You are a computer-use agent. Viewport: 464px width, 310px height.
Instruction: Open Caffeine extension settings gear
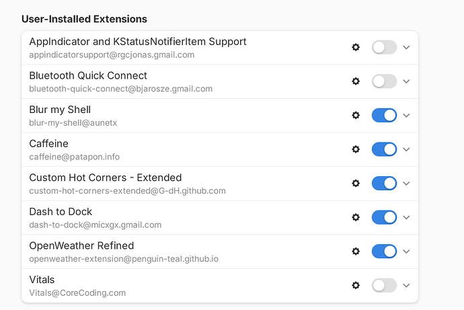(x=356, y=149)
